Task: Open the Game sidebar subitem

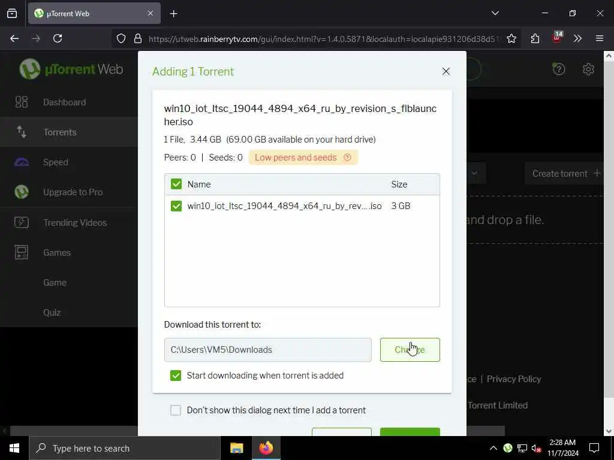Action: [55, 283]
